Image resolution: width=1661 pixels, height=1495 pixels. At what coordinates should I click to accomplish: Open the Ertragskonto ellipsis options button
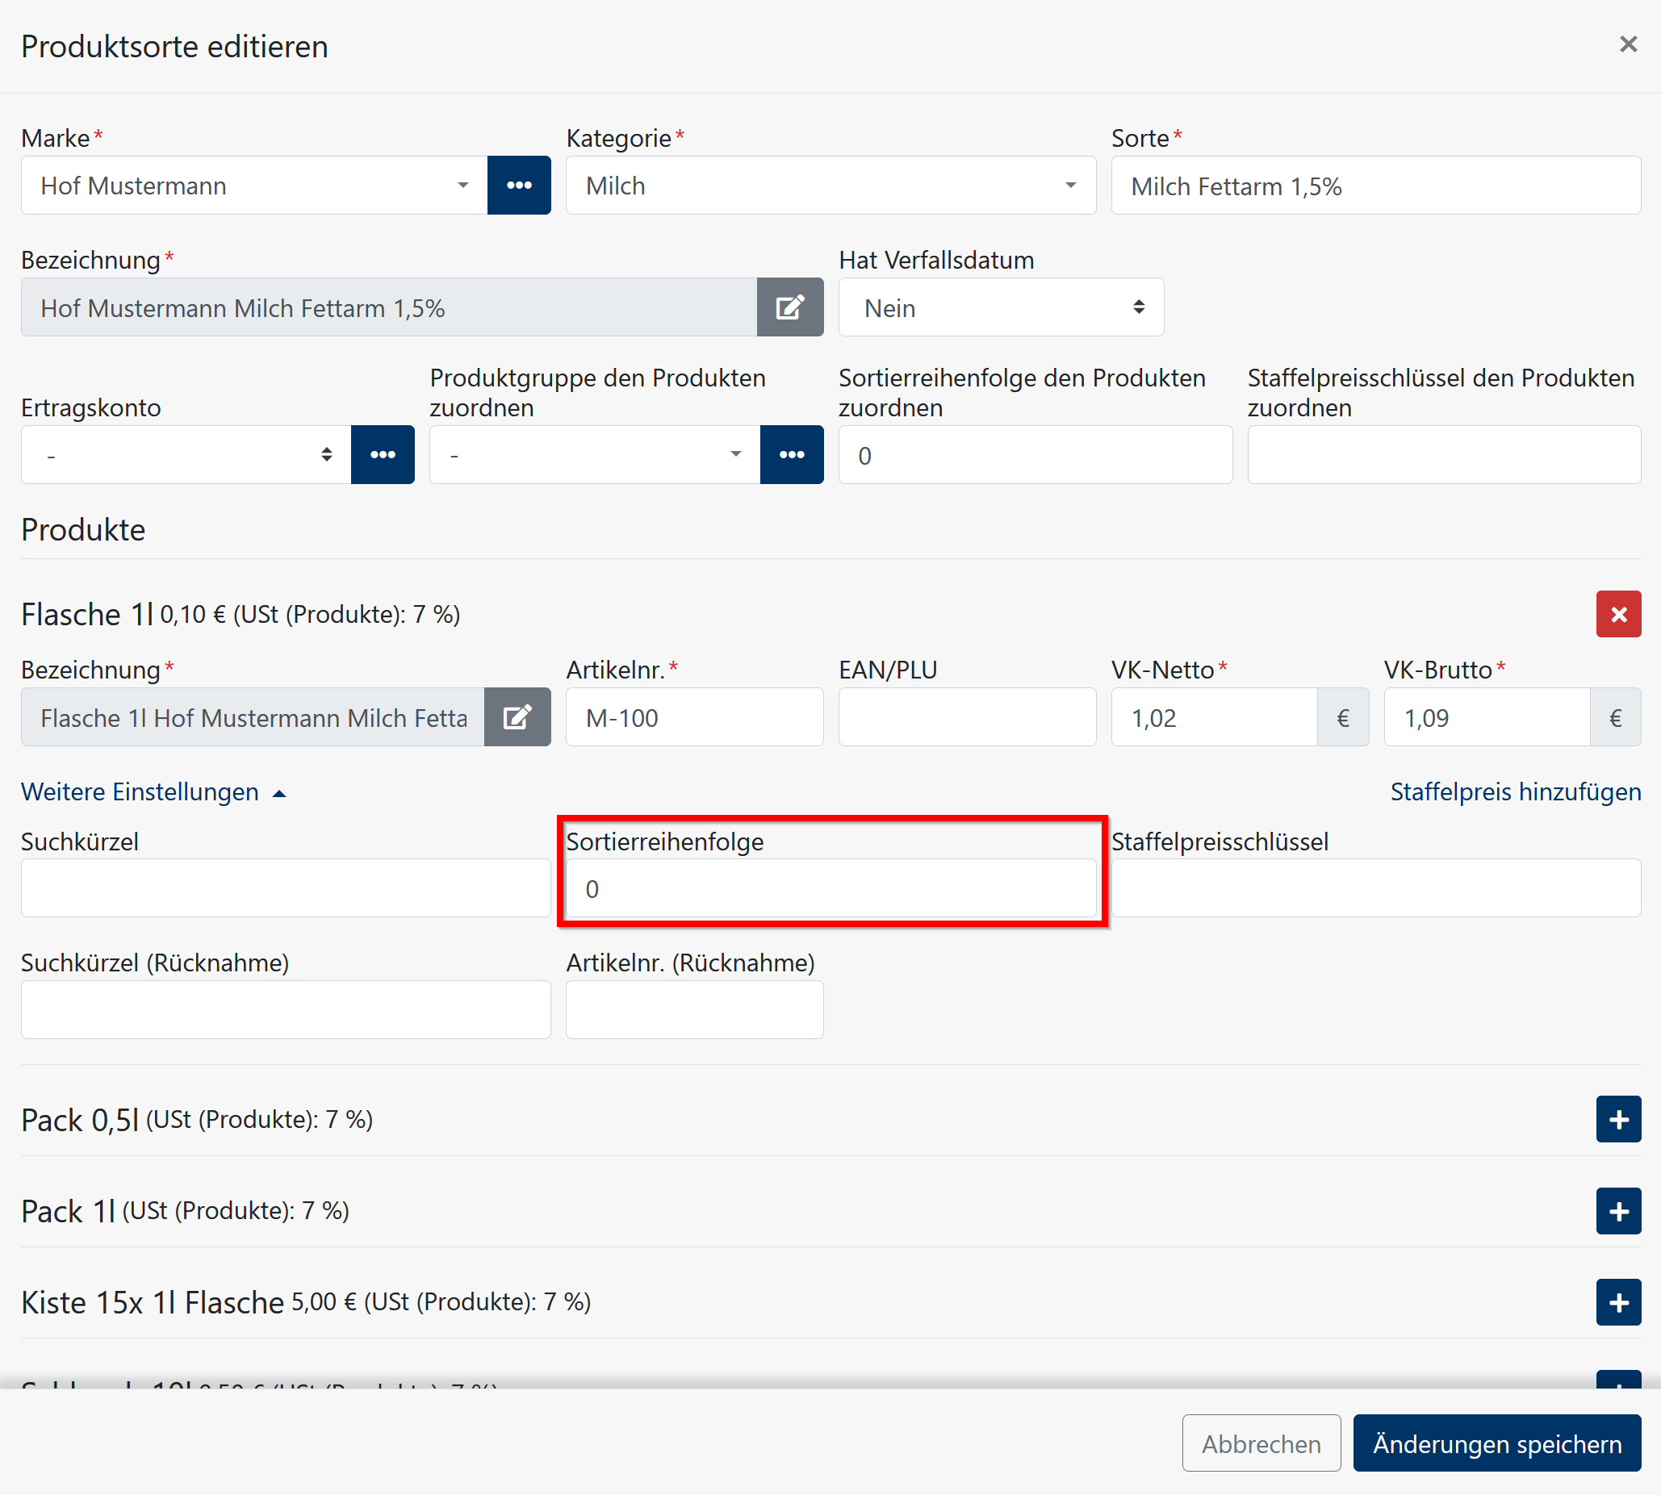(x=383, y=454)
